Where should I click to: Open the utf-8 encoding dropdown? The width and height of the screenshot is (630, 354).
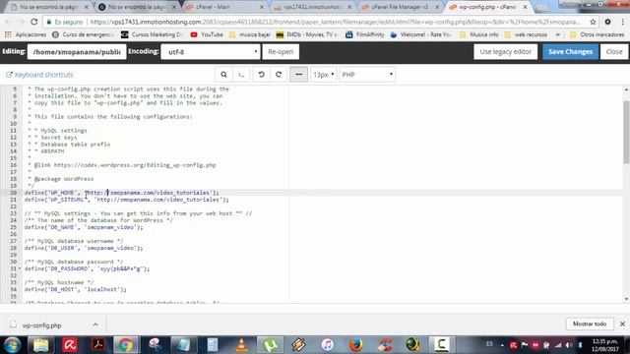pos(211,52)
